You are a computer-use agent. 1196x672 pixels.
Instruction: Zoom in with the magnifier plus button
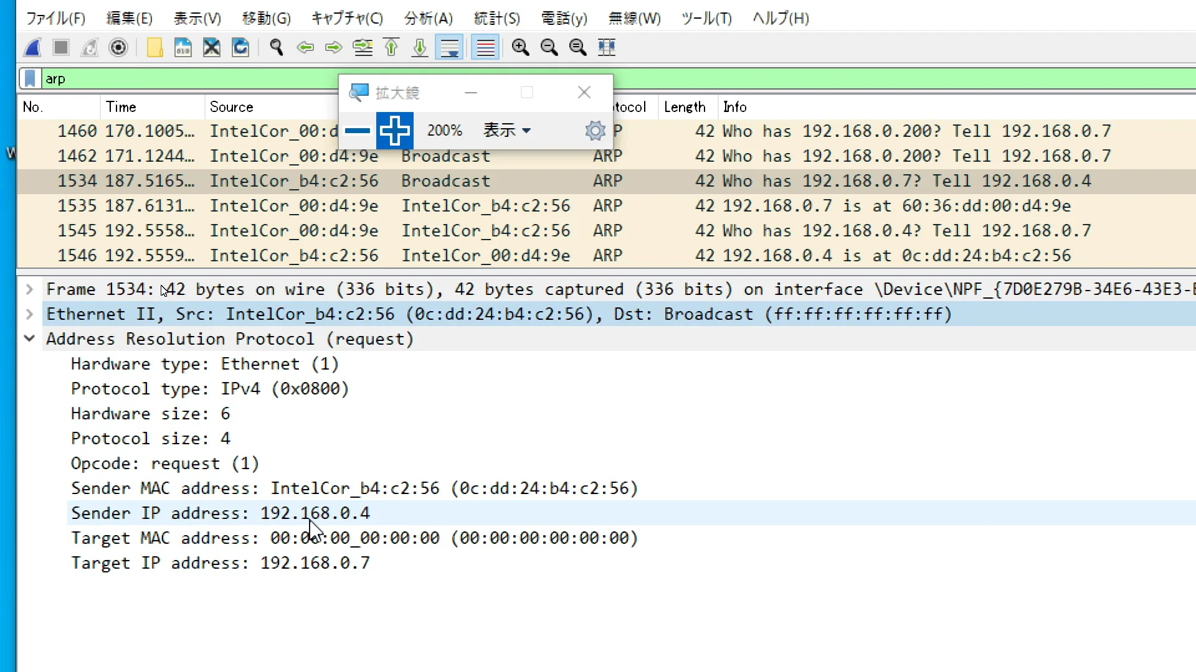(395, 131)
